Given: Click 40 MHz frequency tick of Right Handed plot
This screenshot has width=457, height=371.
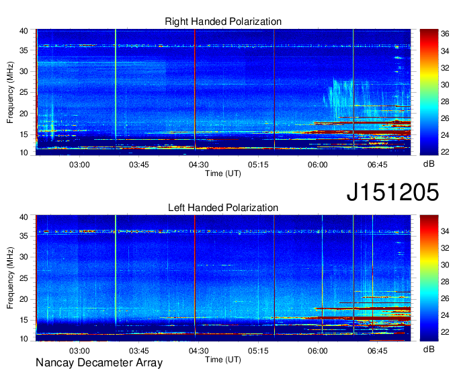Looking at the screenshot, I should click(24, 31).
